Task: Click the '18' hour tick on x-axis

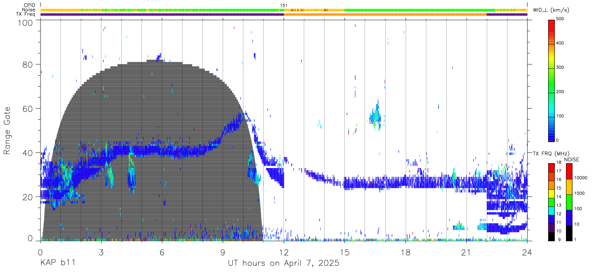Action: click(x=406, y=253)
